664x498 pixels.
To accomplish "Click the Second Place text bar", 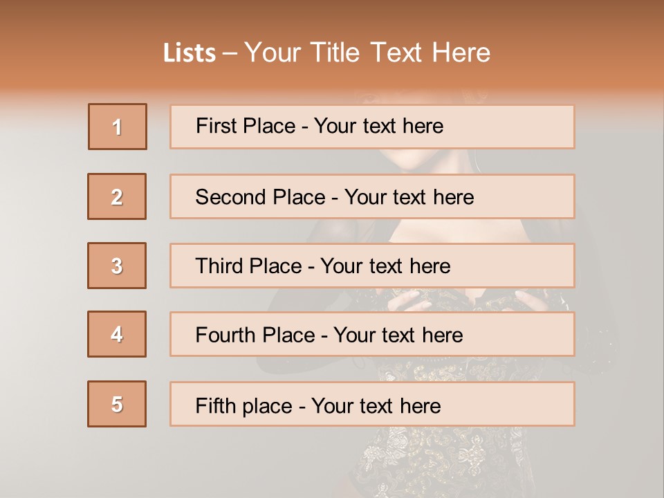I will 372,196.
